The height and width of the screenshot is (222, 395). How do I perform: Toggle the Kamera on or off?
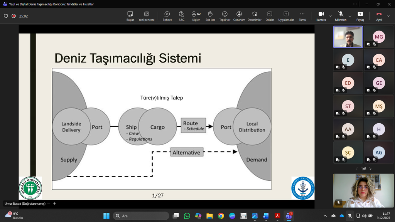tap(321, 16)
